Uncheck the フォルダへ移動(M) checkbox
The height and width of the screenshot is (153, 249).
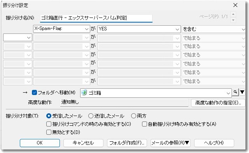point(34,93)
